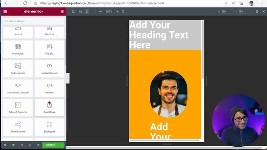Click the browser zoom magnifier icon
The width and height of the screenshot is (267, 150).
tap(226, 3)
